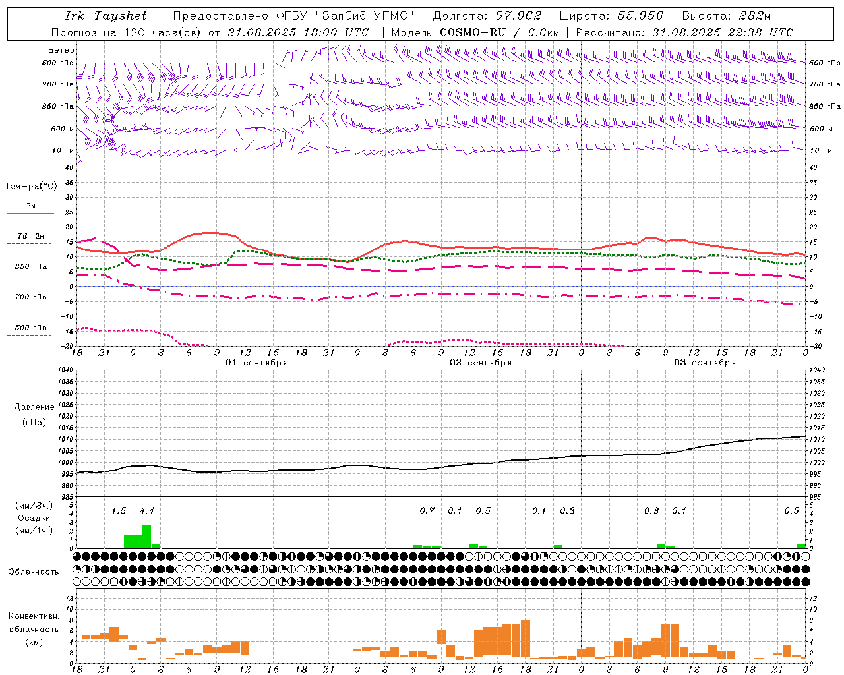This screenshot has width=844, height=675.
Task: Click the "500 гПа" temperature legend entry
Action: 31,328
